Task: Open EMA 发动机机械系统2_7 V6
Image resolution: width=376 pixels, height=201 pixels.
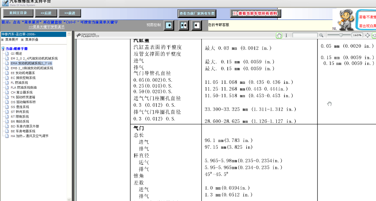Action: tap(31, 63)
